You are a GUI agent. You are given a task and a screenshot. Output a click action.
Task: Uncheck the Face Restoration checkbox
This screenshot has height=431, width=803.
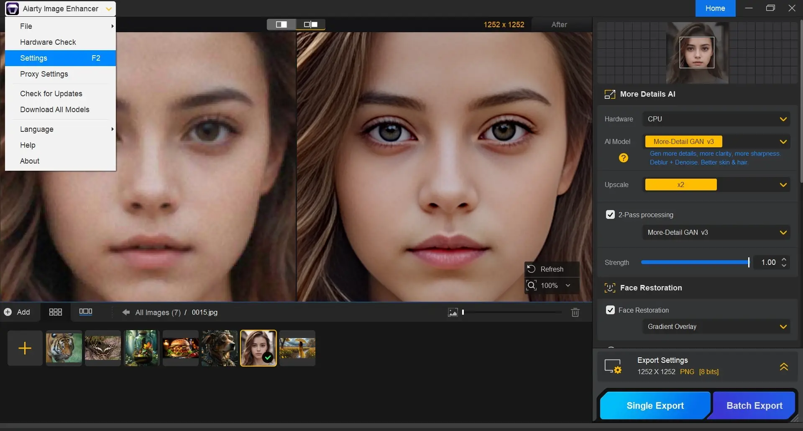click(x=610, y=310)
